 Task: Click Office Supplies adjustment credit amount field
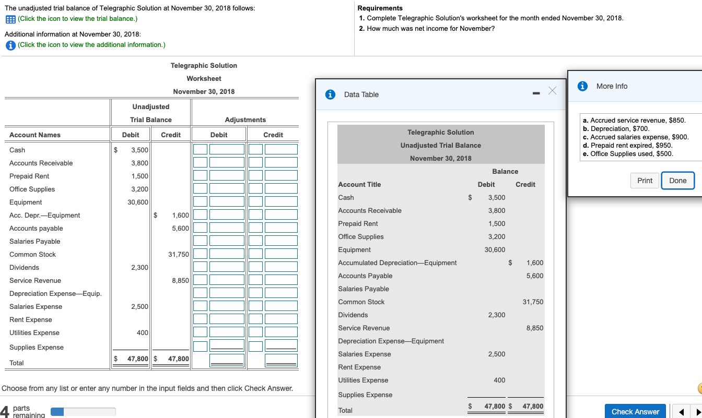pyautogui.click(x=281, y=189)
